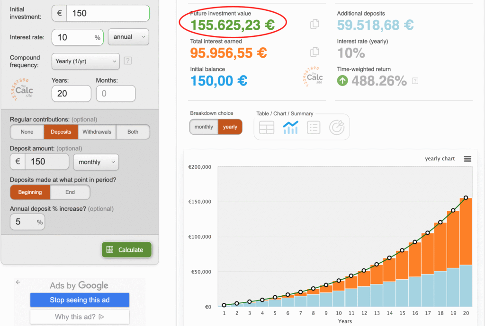
Task: Select monthly breakdown choice
Action: tap(204, 127)
